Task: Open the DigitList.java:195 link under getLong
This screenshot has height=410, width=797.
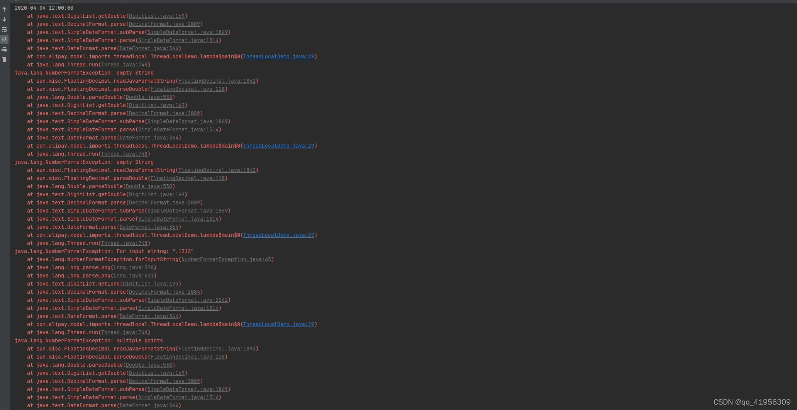Action: 151,284
